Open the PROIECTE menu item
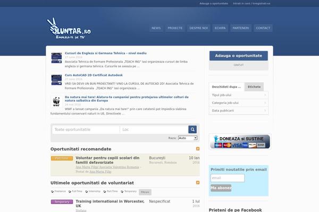319x212 pixels. [x=175, y=28]
